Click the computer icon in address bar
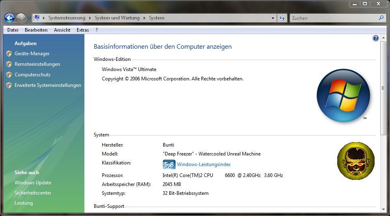 pos(37,18)
